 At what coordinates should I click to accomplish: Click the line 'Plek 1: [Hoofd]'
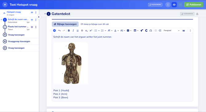61,91
